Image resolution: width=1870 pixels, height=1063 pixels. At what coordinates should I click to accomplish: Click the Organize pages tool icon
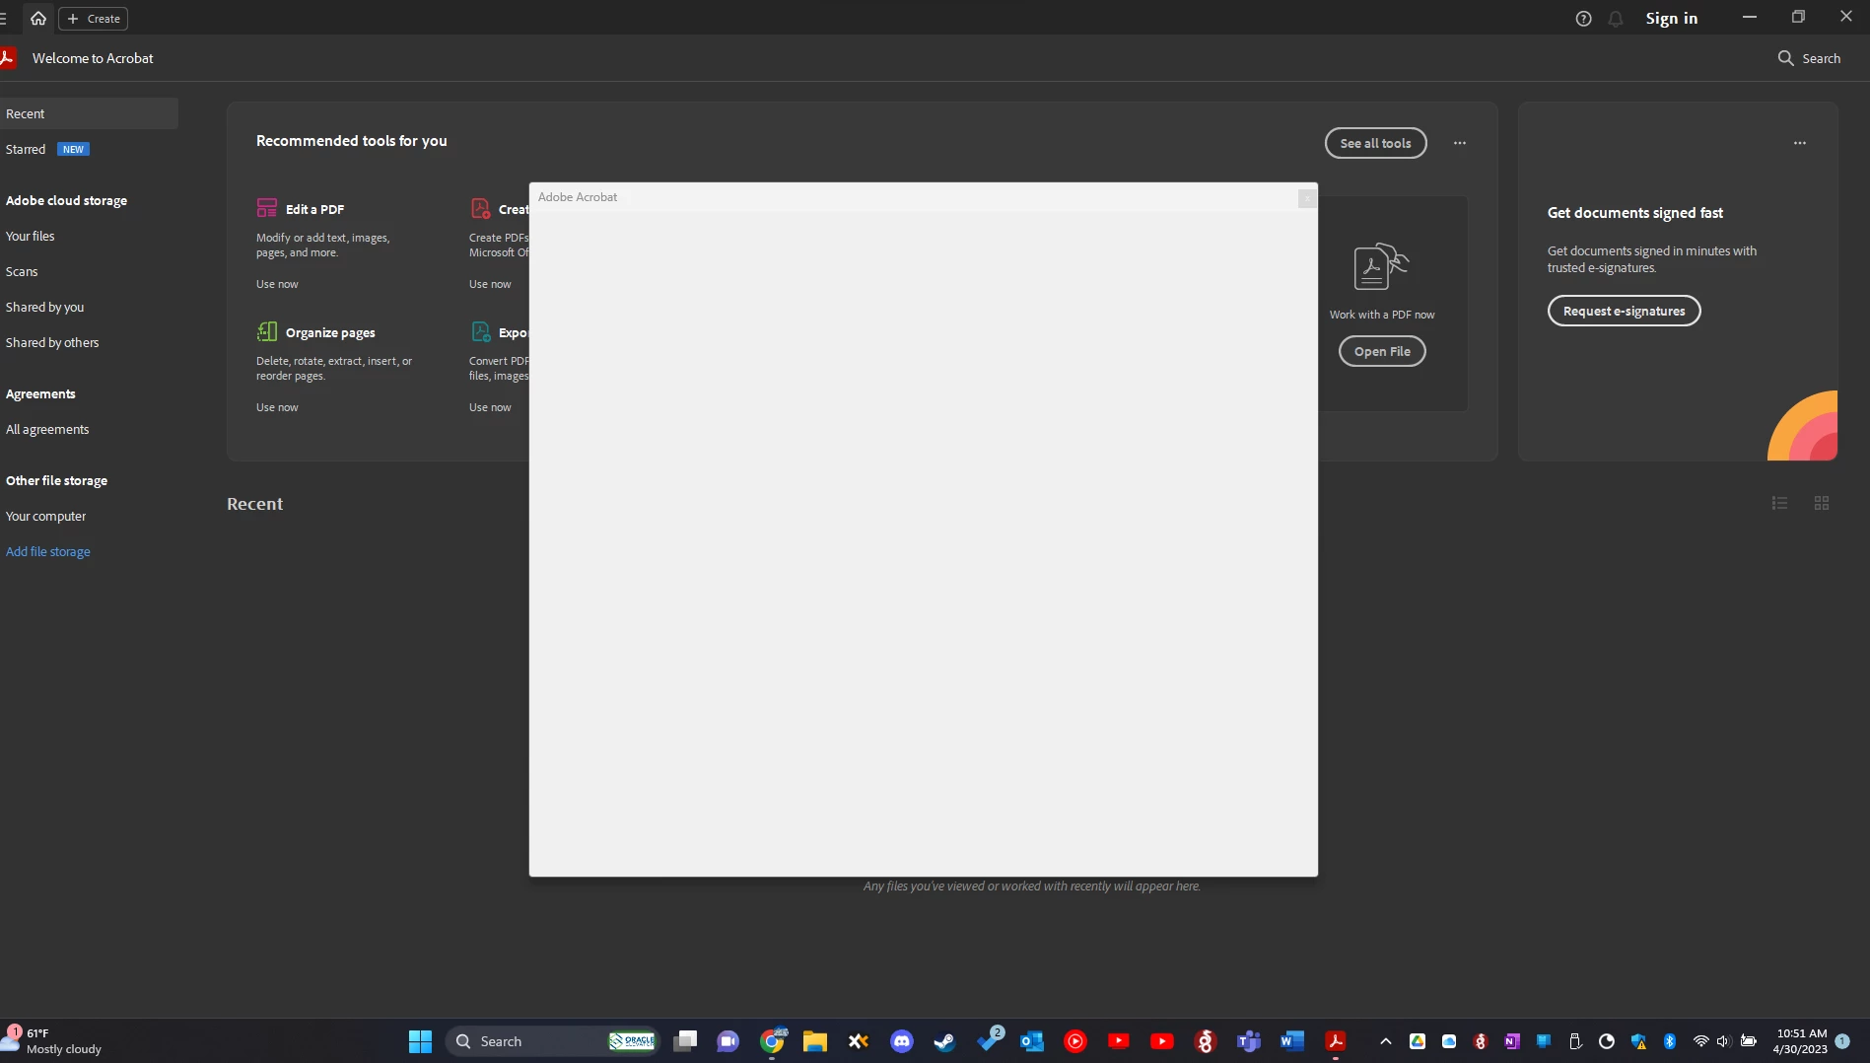[x=267, y=331]
